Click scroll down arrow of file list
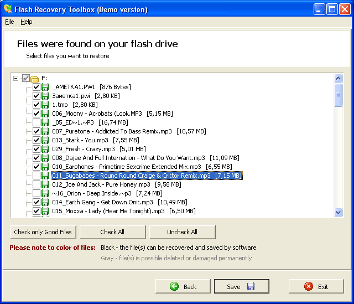The height and width of the screenshot is (304, 354). point(338,212)
